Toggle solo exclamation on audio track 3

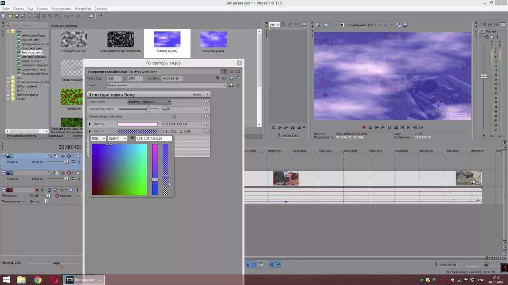pos(77,190)
